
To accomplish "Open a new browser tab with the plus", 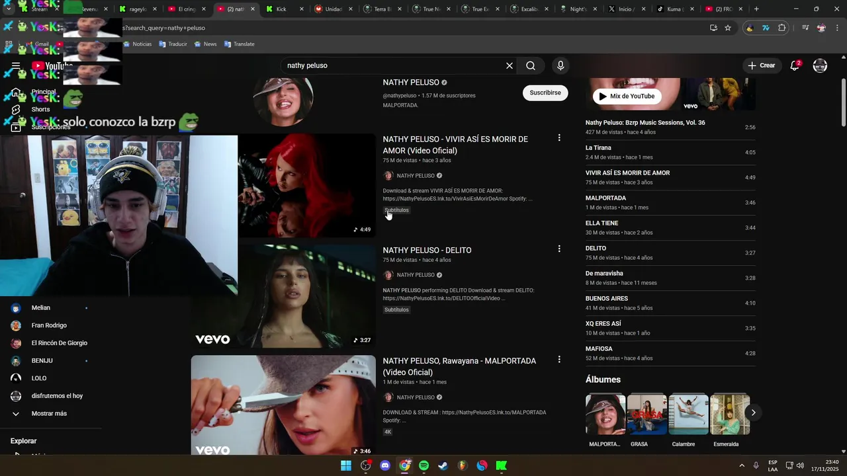I will coord(756,9).
